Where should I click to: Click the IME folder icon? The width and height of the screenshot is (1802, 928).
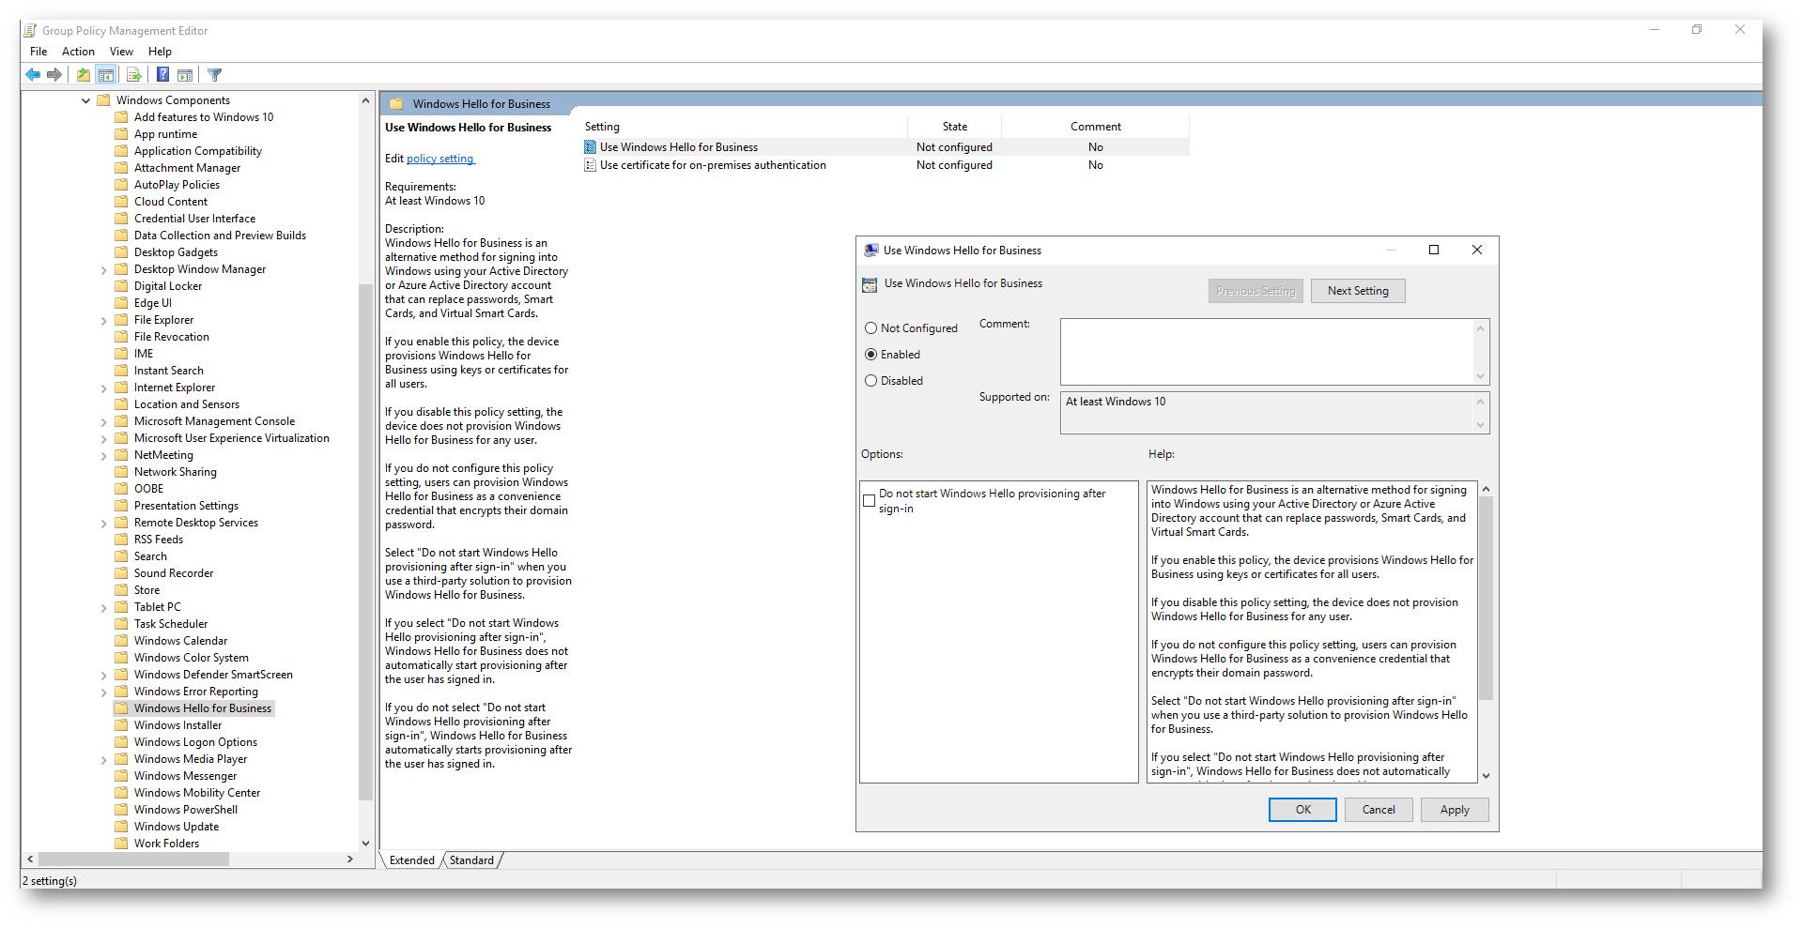point(121,354)
